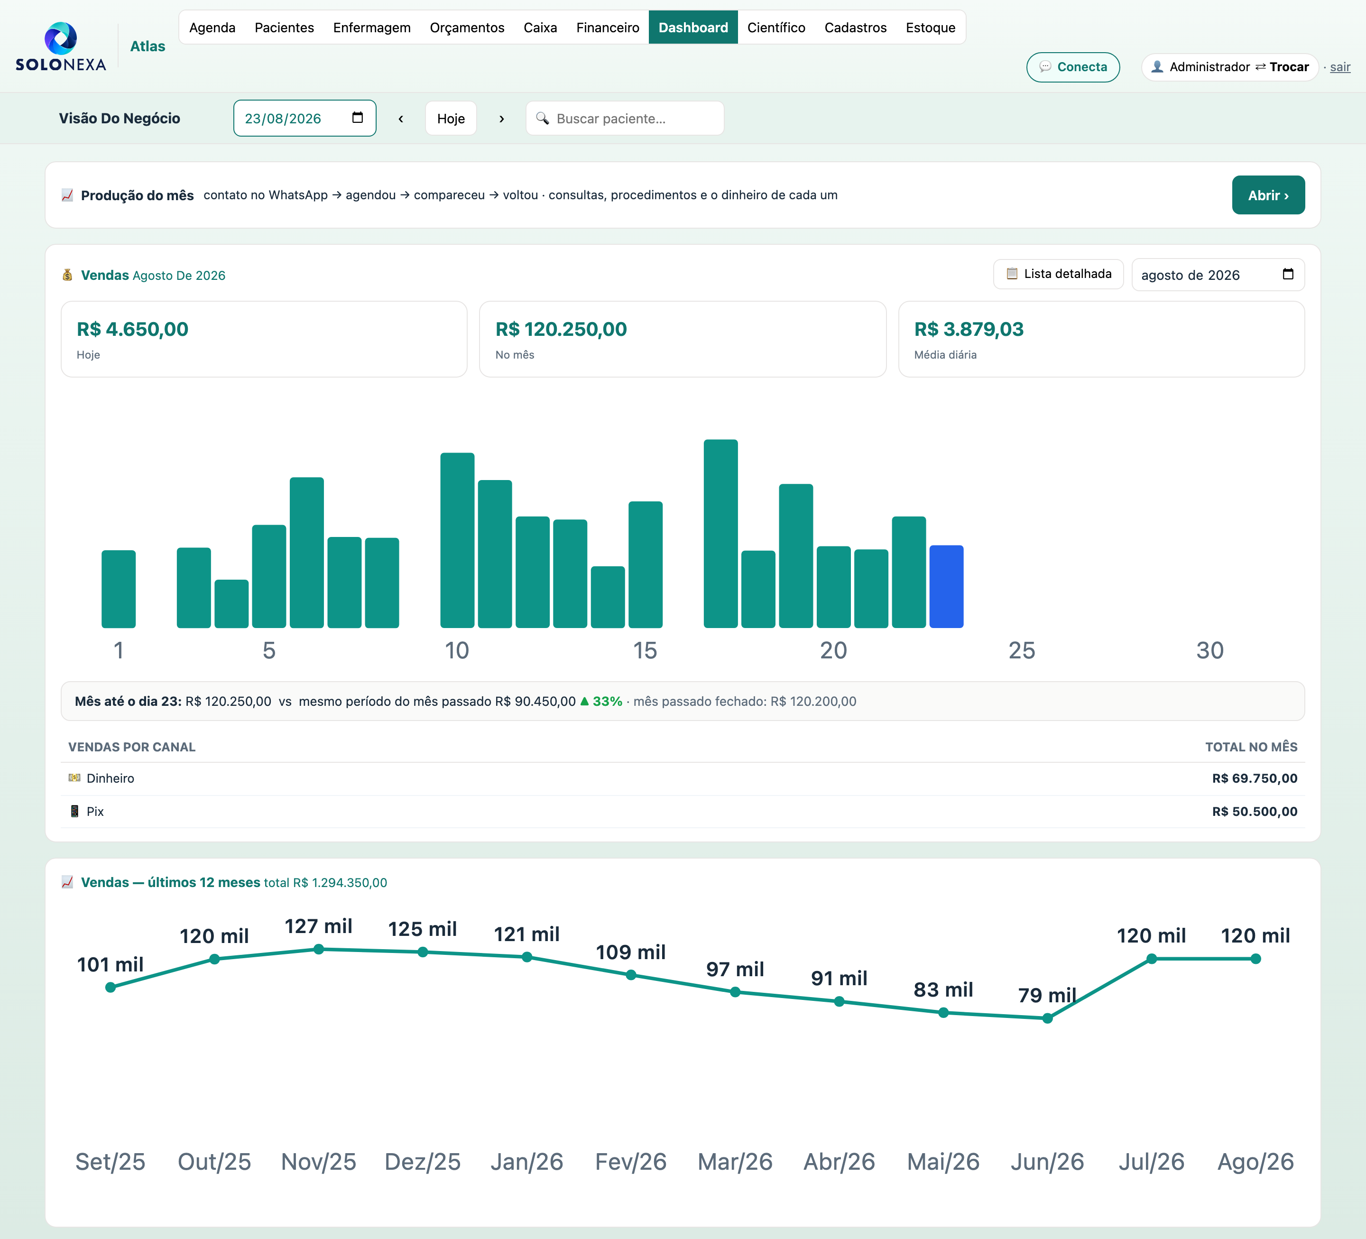Image resolution: width=1366 pixels, height=1239 pixels.
Task: Click the Ago/26 point on line chart
Action: (x=1255, y=958)
